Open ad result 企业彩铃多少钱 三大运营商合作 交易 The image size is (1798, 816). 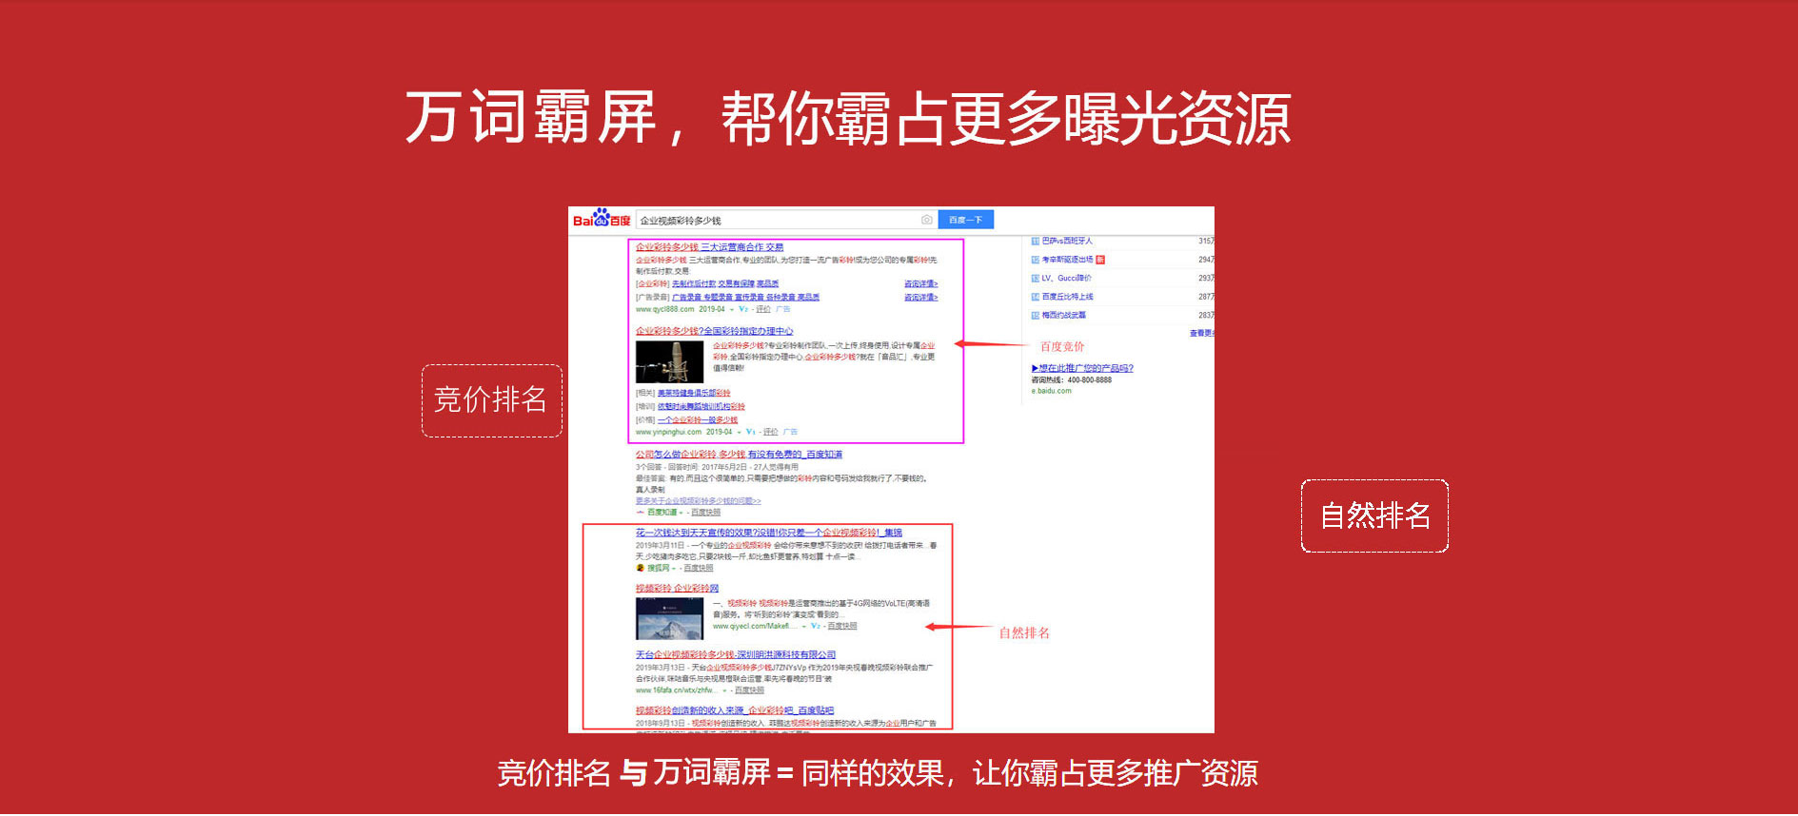[710, 247]
